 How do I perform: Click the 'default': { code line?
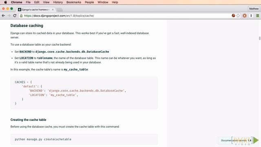click(x=32, y=86)
